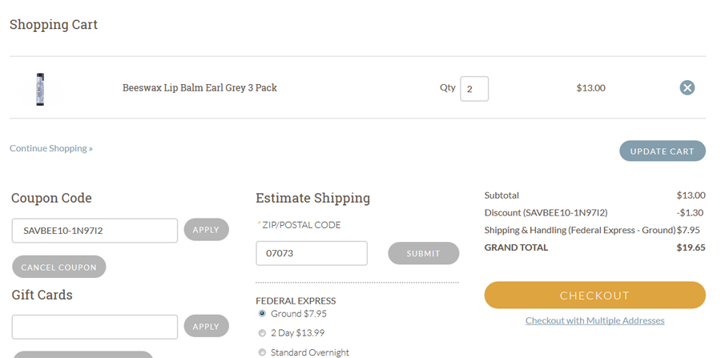
Task: Focus the gift card input field
Action: click(x=95, y=327)
